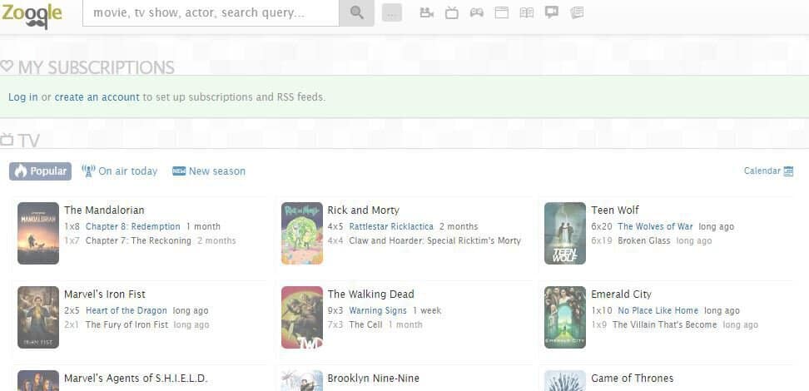Click the flame icon in Popular
The height and width of the screenshot is (391, 809).
pyautogui.click(x=21, y=171)
